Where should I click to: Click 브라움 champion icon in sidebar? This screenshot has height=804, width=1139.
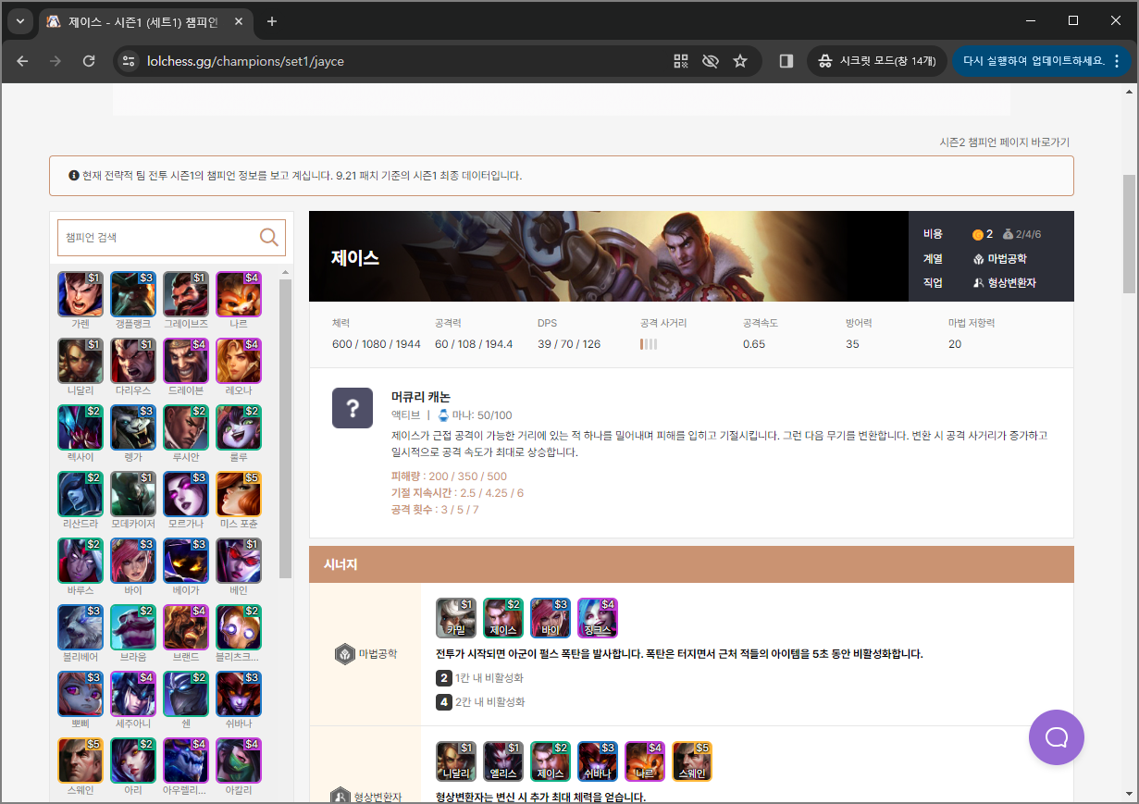coord(133,627)
